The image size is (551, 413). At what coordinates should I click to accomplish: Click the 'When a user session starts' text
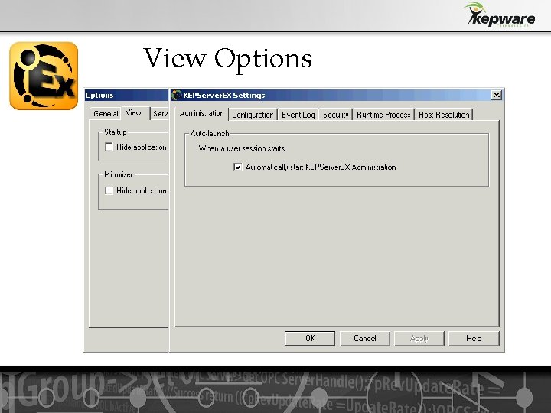(x=242, y=148)
